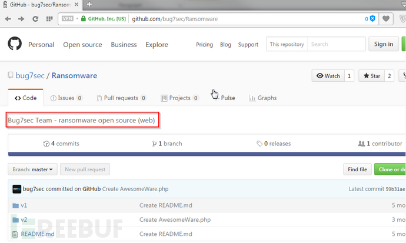Screen dimensions: 406x243
Task: Go to the Pricing page
Action: (204, 45)
